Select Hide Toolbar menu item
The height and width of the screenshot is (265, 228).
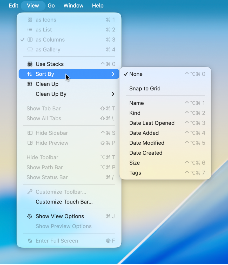pyautogui.click(x=69, y=157)
